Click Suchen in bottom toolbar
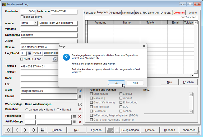This screenshot has width=203, height=137. [57, 130]
